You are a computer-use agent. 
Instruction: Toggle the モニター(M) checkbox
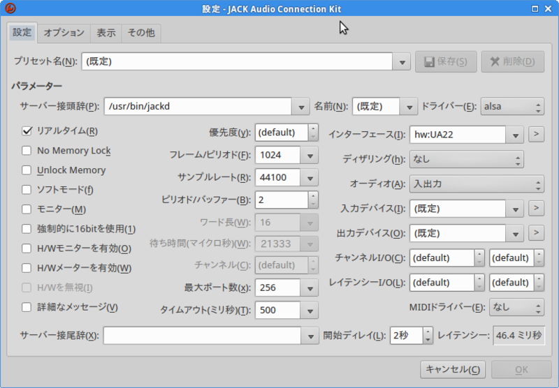[x=27, y=209]
